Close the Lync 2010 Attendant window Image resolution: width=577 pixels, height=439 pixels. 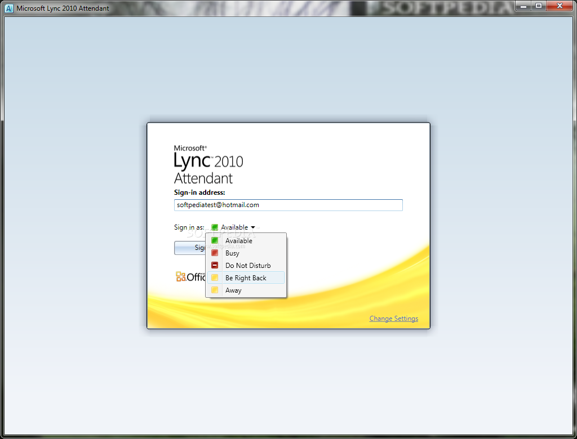click(560, 6)
